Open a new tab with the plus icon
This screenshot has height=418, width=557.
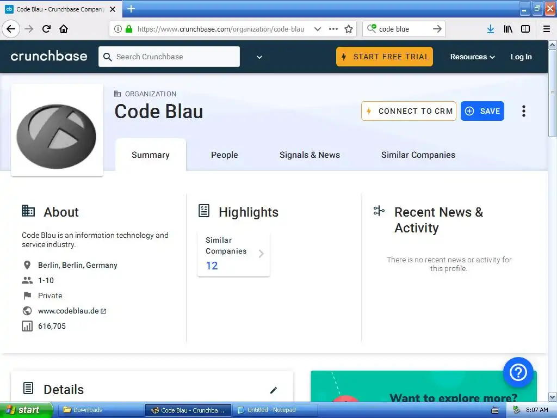[x=131, y=9]
